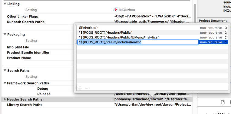
Task: Click Framework Search Paths setting label
Action: pyautogui.click(x=28, y=83)
